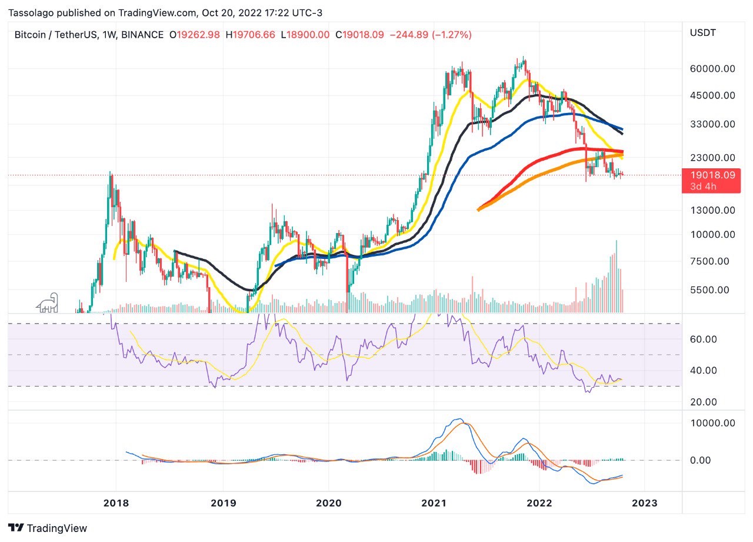Click the RSI 20.00 scale label
753x542 pixels.
pyautogui.click(x=704, y=402)
